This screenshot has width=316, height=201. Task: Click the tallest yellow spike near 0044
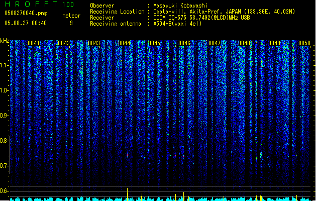click(128, 194)
